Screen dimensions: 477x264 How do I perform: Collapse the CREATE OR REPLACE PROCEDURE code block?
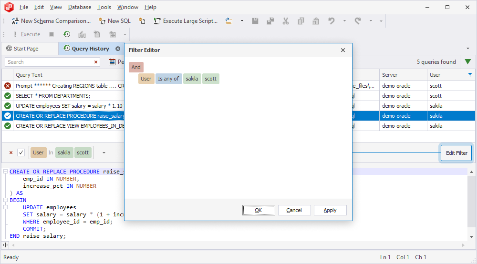(x=5, y=172)
